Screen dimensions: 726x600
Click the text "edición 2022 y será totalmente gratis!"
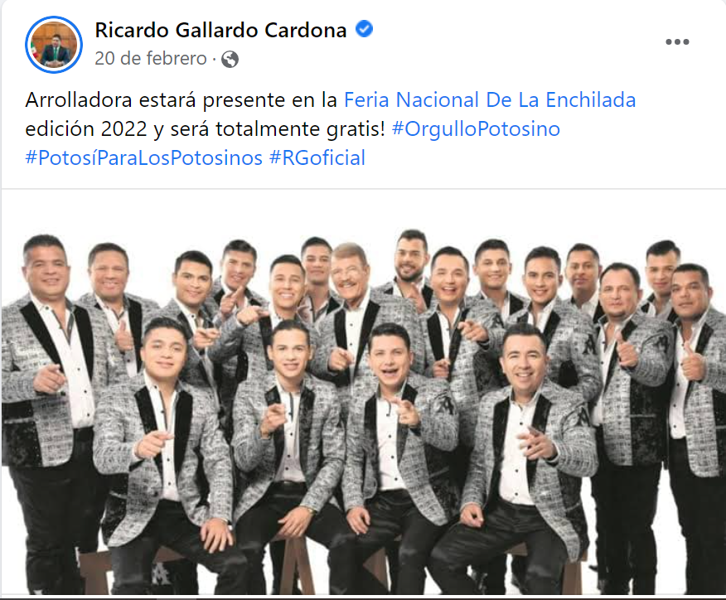pyautogui.click(x=205, y=128)
